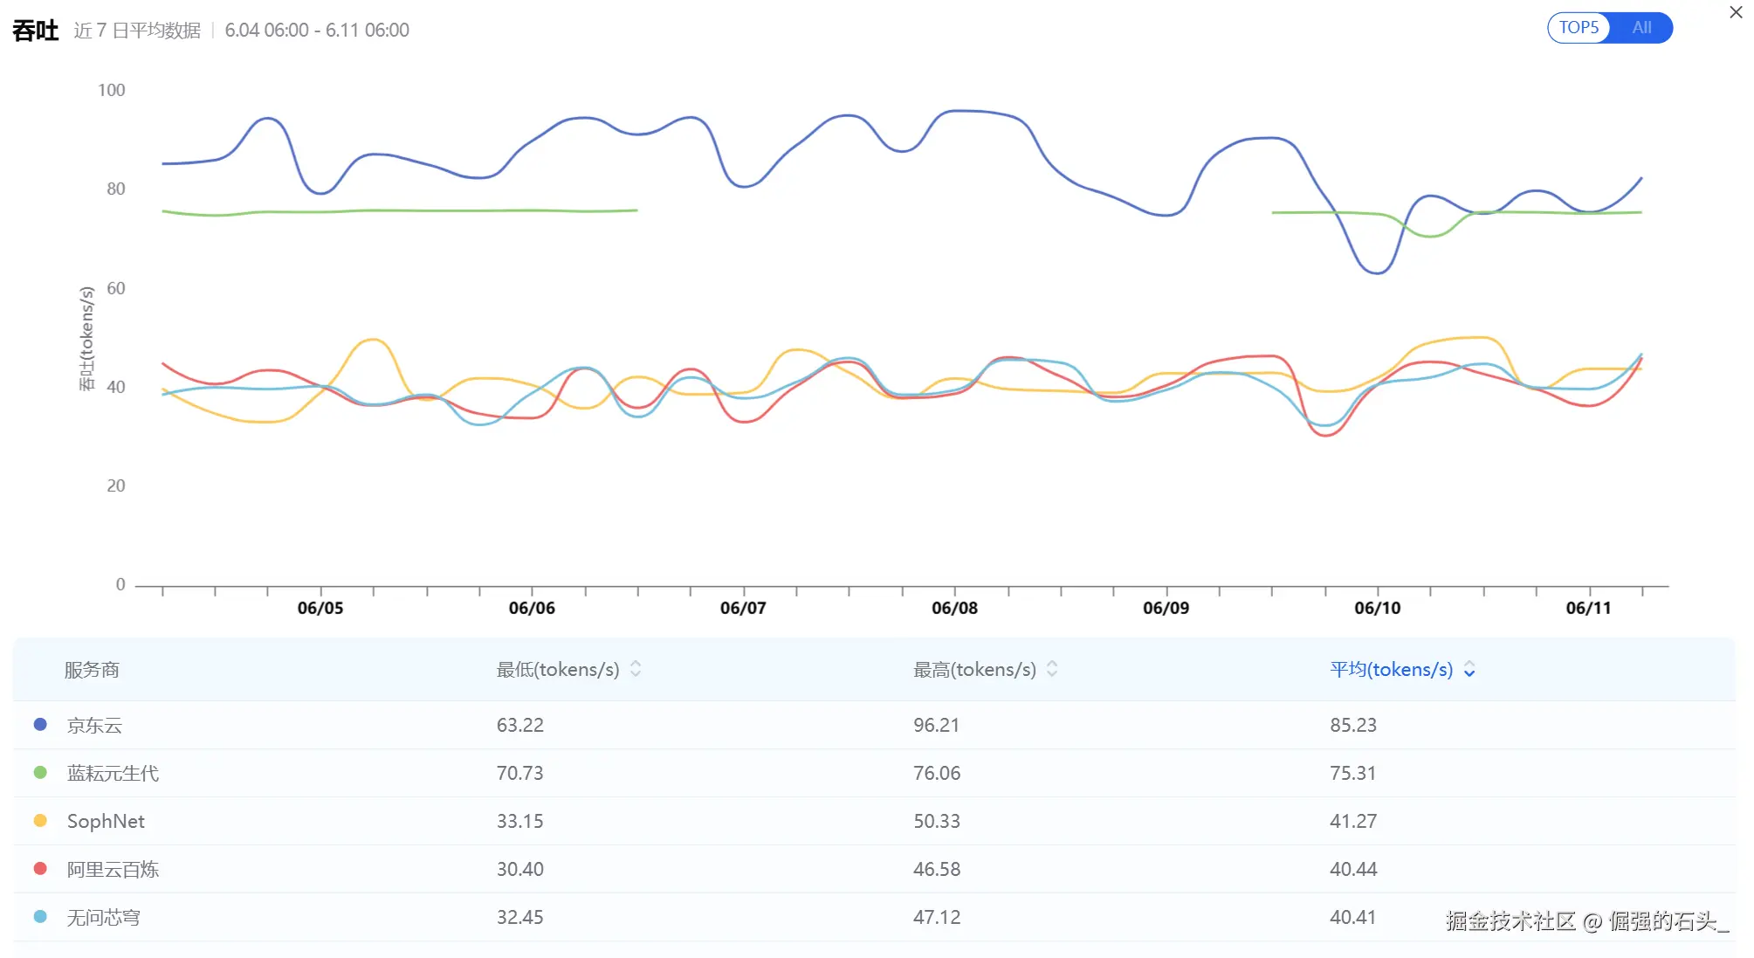Click 蓝耘元生代 average value 75.31
The image size is (1754, 958).
click(x=1353, y=773)
